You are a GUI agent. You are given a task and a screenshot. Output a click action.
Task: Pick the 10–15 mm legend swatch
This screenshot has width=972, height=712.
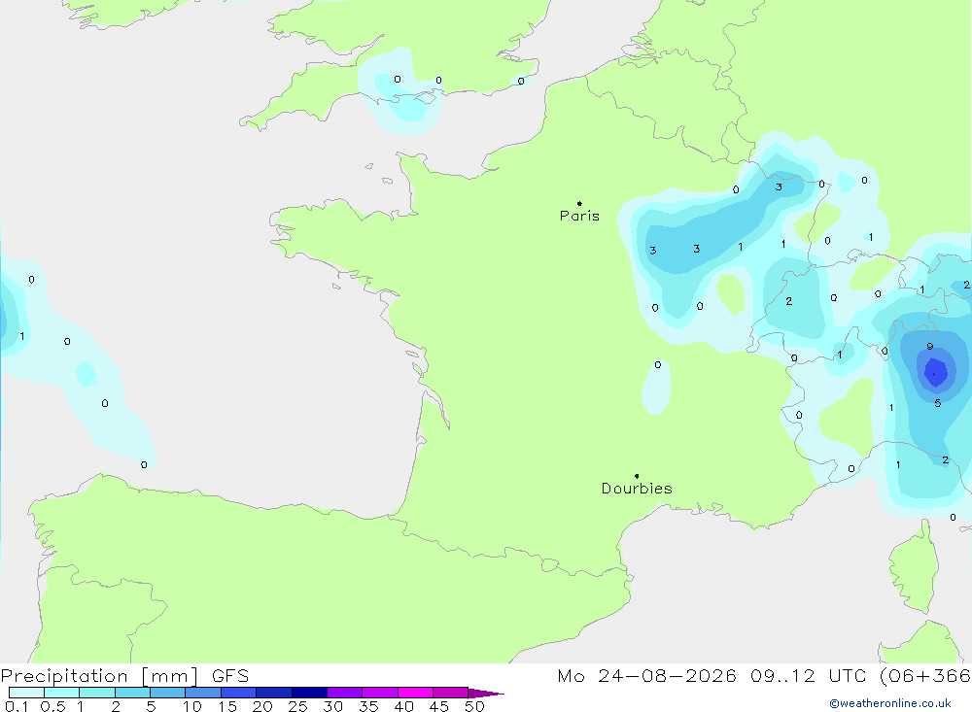[x=203, y=693]
